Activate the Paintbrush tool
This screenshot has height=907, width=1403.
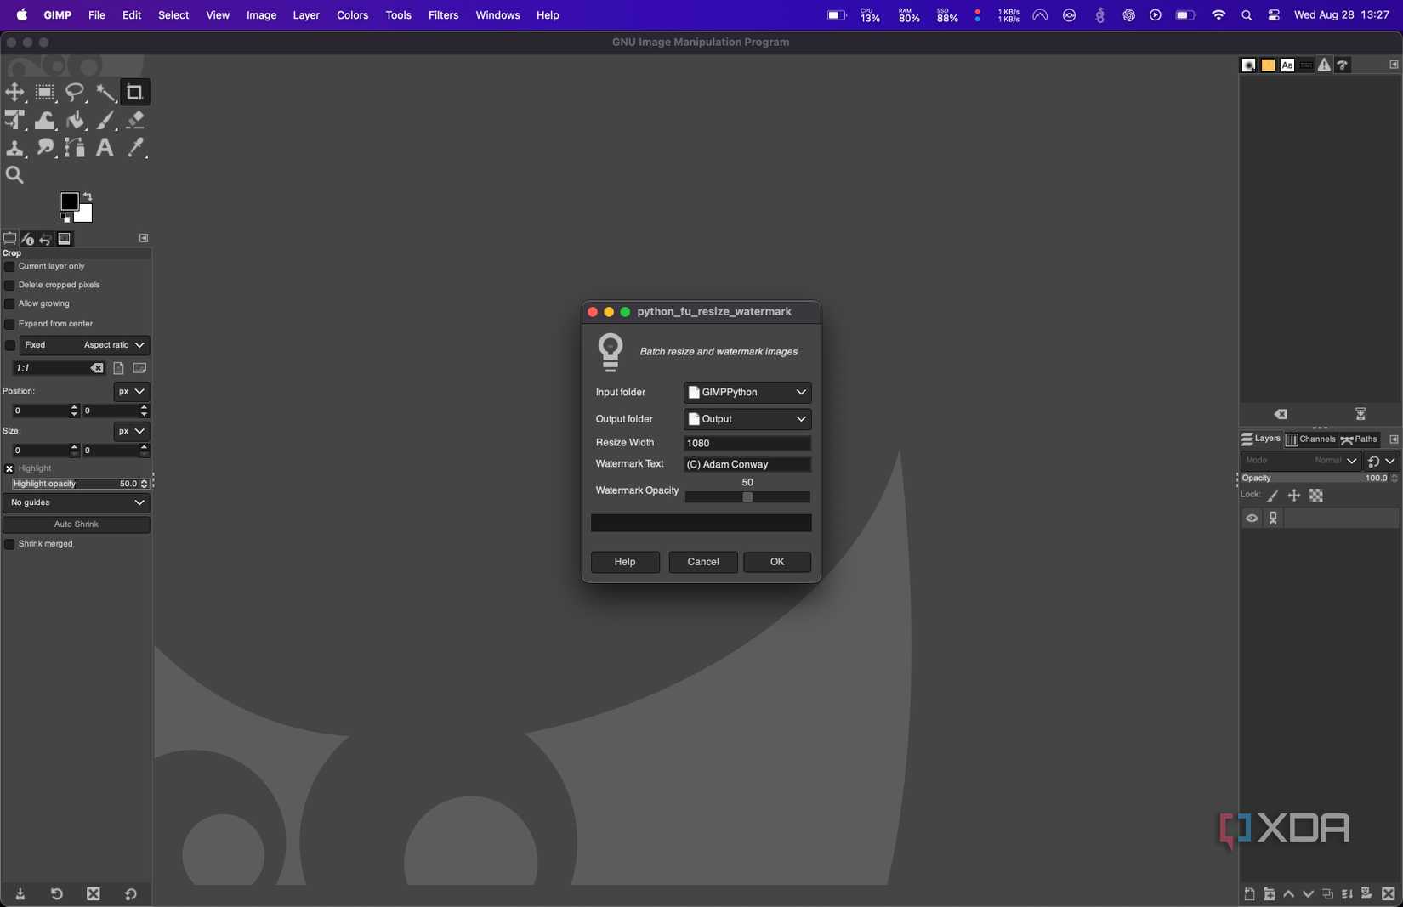[x=105, y=120]
